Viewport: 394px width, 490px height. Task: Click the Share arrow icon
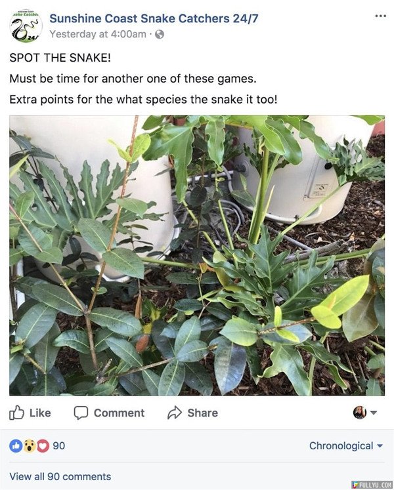tap(175, 413)
